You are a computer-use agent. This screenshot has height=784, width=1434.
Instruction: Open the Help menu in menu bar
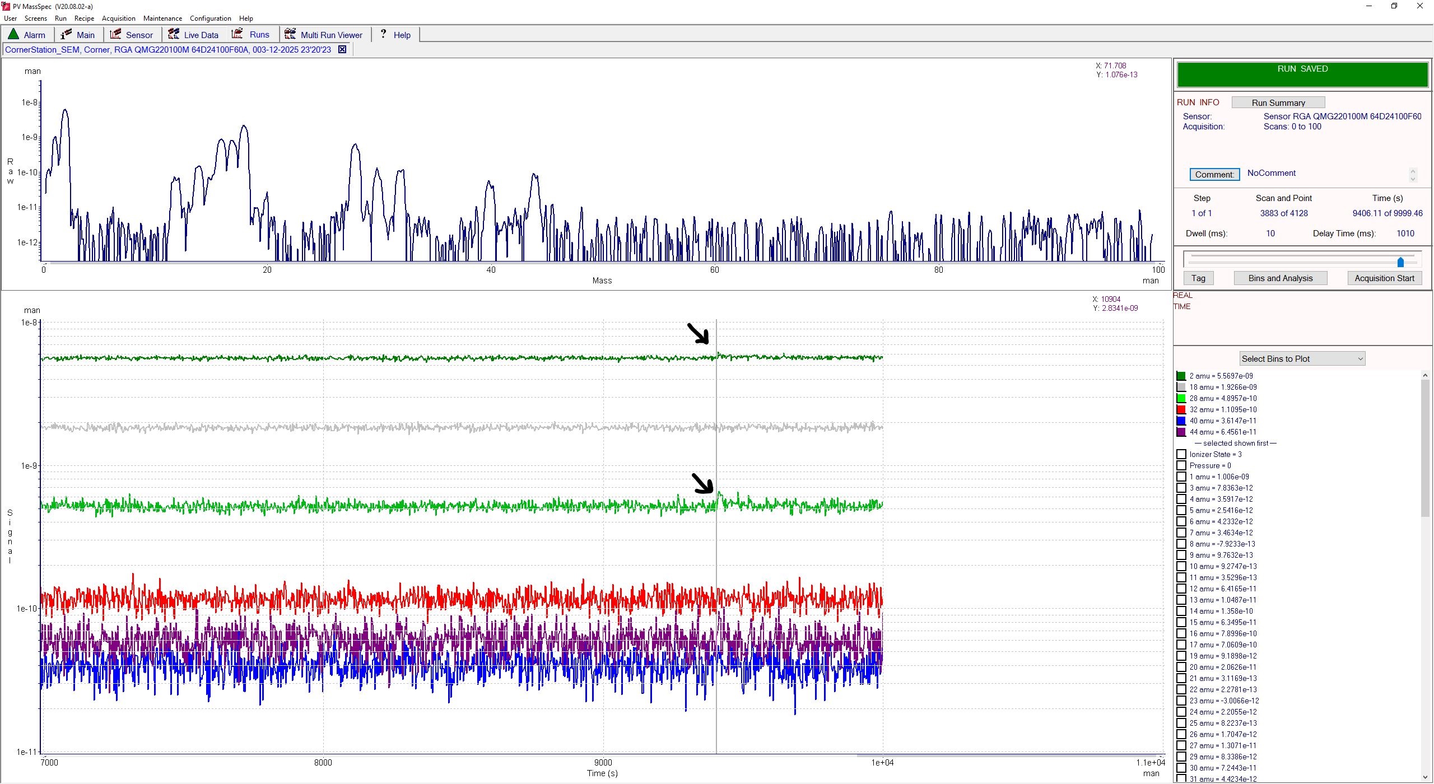246,18
